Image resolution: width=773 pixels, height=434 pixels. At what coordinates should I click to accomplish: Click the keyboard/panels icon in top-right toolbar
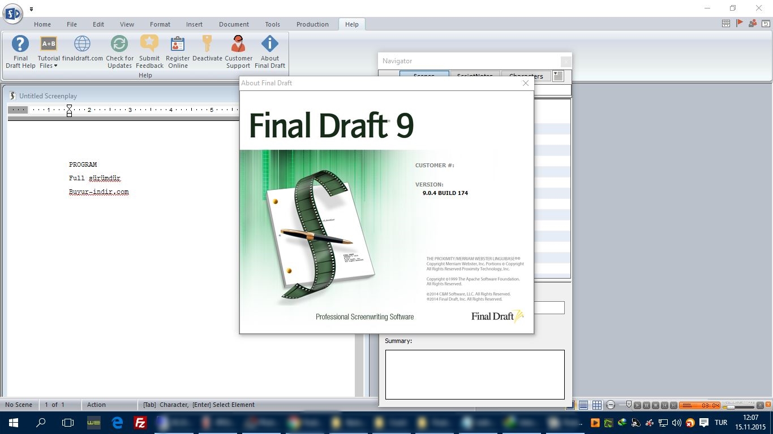point(726,24)
